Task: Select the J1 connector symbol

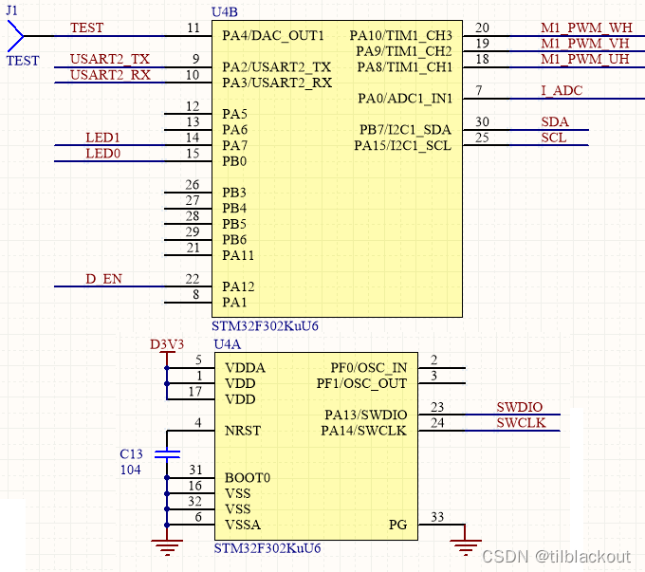Action: pyautogui.click(x=15, y=36)
